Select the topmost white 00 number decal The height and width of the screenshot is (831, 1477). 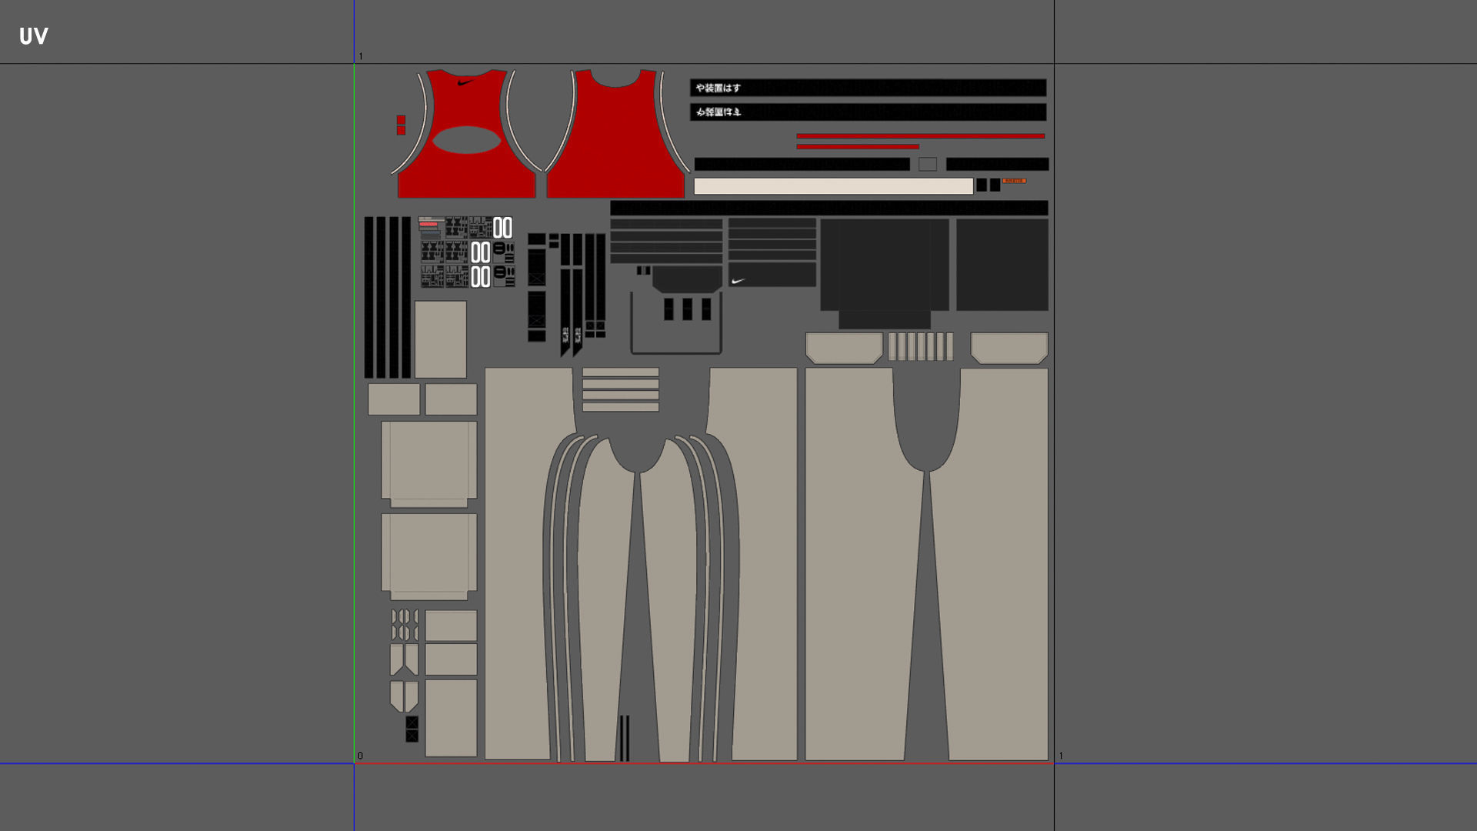[502, 228]
